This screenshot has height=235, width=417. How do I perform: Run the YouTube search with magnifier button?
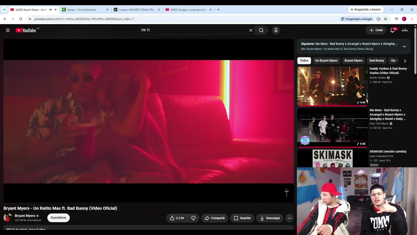pos(261,30)
